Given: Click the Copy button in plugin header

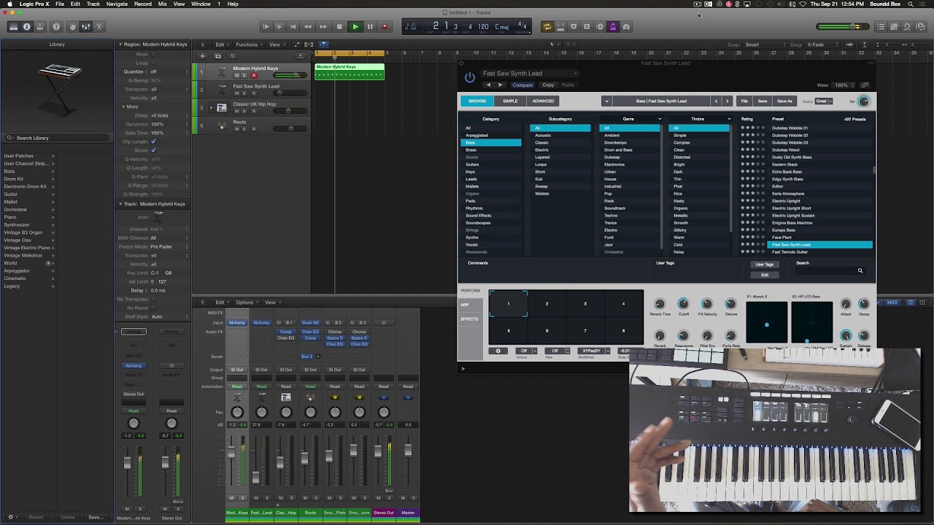Looking at the screenshot, I should (548, 85).
